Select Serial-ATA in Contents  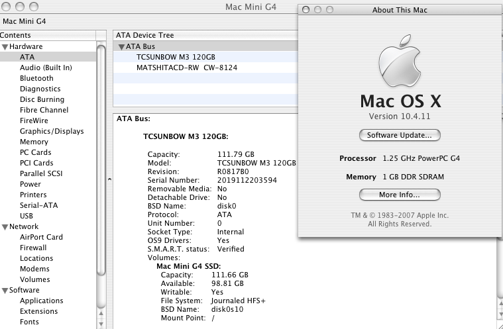39,205
